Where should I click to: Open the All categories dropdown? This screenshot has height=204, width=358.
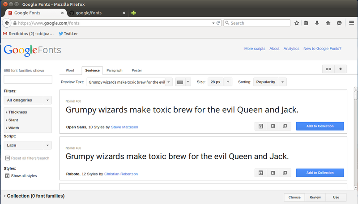pos(28,100)
